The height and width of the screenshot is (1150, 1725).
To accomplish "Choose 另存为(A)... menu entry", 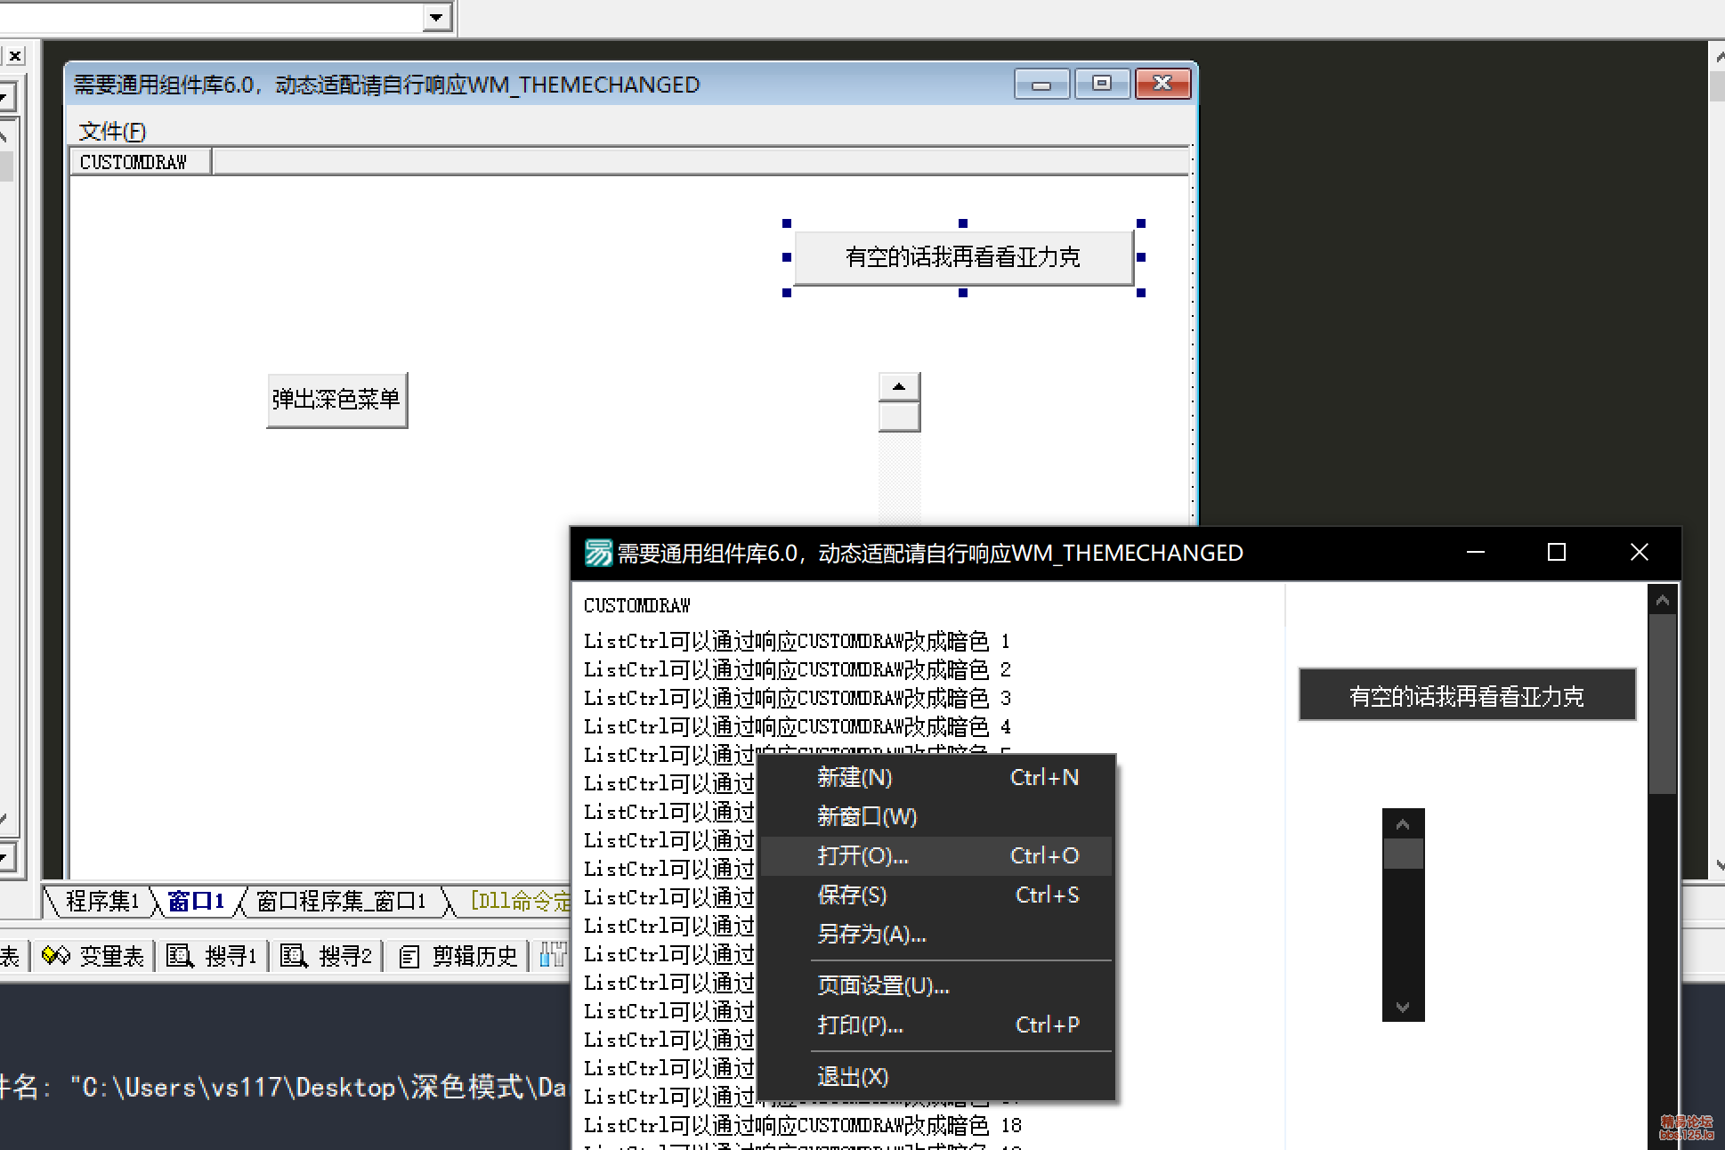I will pyautogui.click(x=937, y=934).
